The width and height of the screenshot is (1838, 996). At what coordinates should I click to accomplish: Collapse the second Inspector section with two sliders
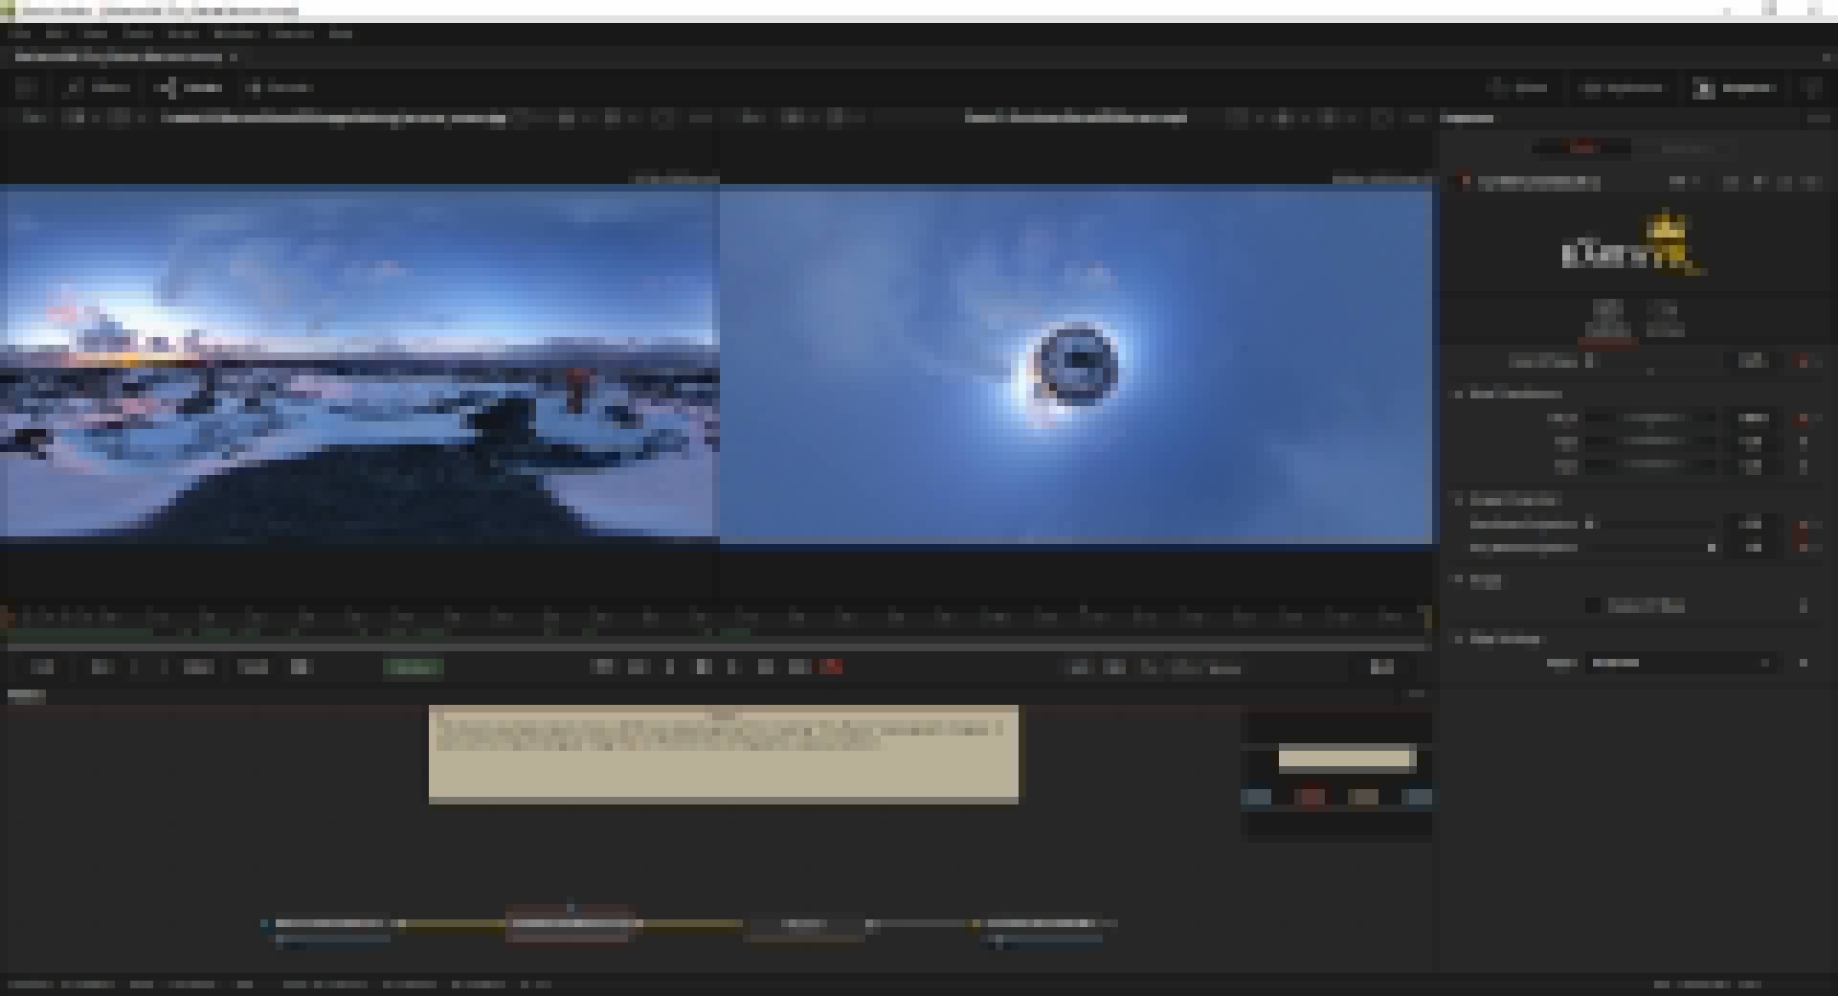pos(1460,500)
